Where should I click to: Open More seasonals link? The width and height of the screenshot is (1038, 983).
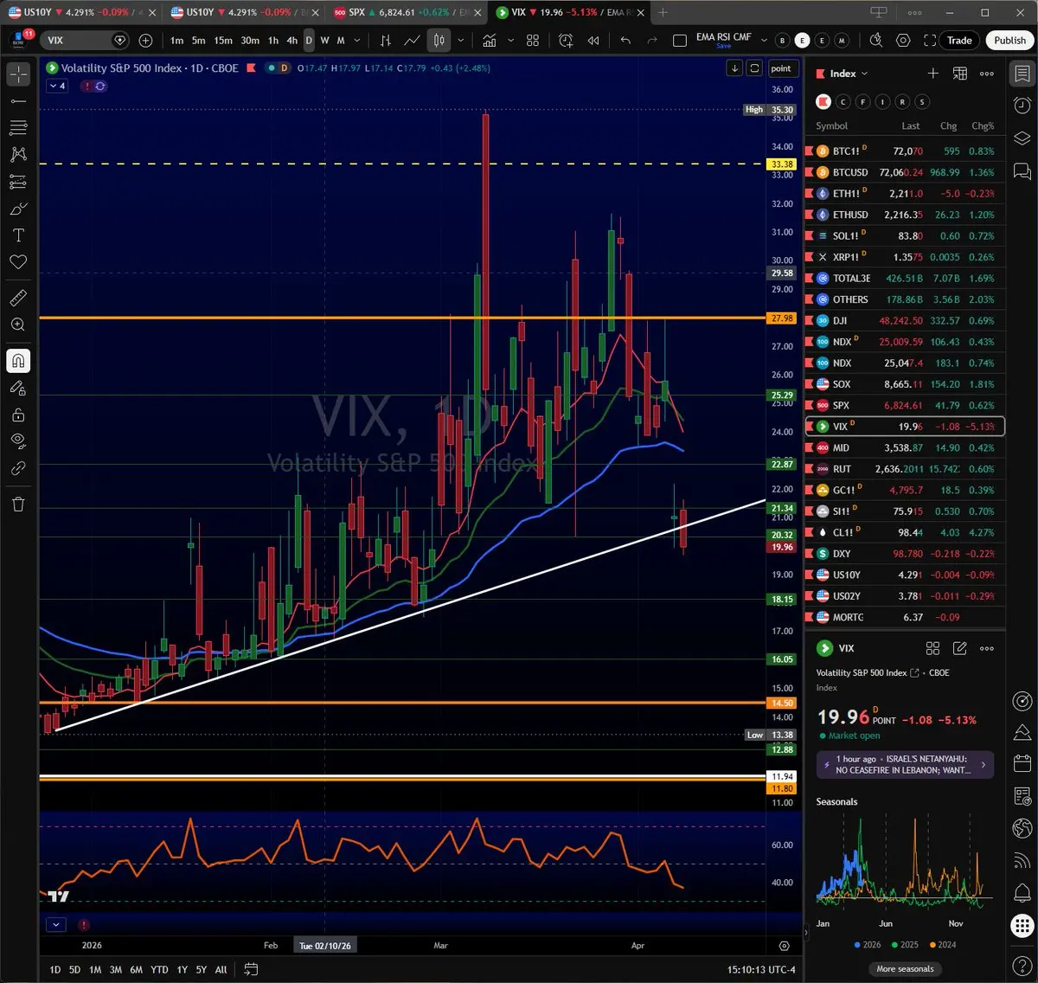tap(905, 968)
